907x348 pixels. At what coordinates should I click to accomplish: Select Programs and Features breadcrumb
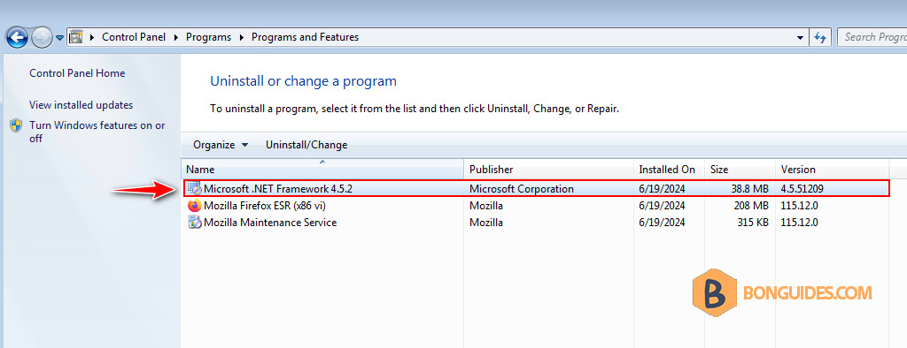[x=305, y=37]
